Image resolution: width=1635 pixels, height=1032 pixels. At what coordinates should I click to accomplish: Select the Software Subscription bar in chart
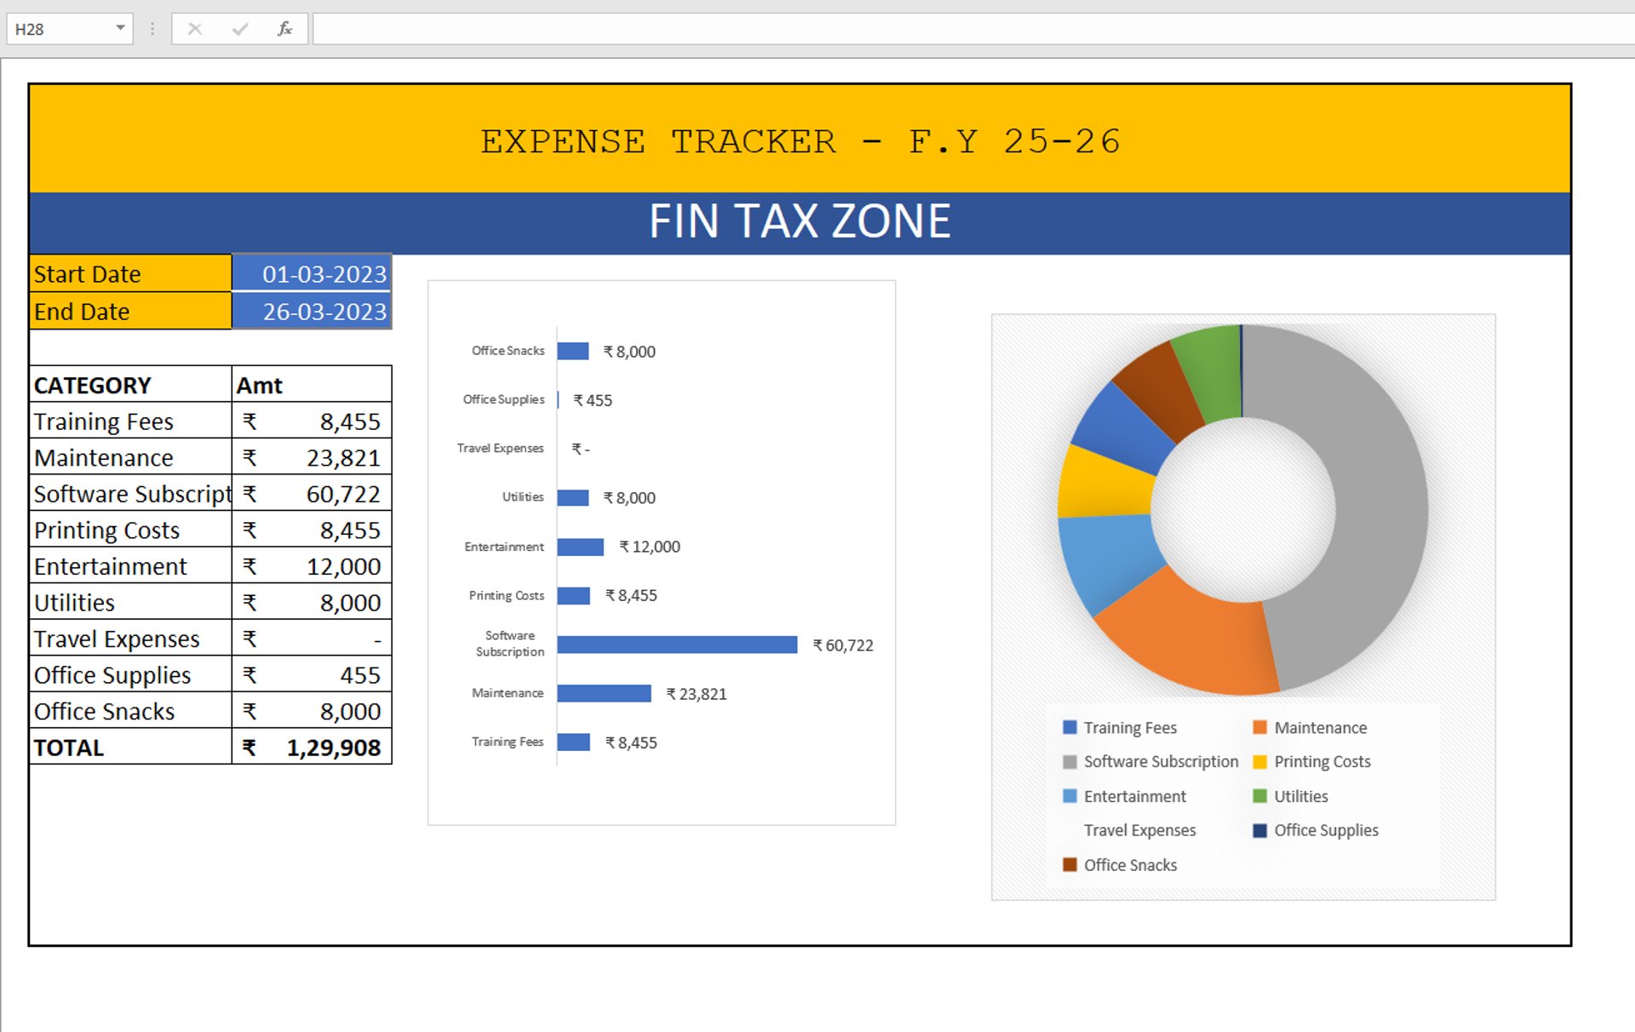coord(677,645)
